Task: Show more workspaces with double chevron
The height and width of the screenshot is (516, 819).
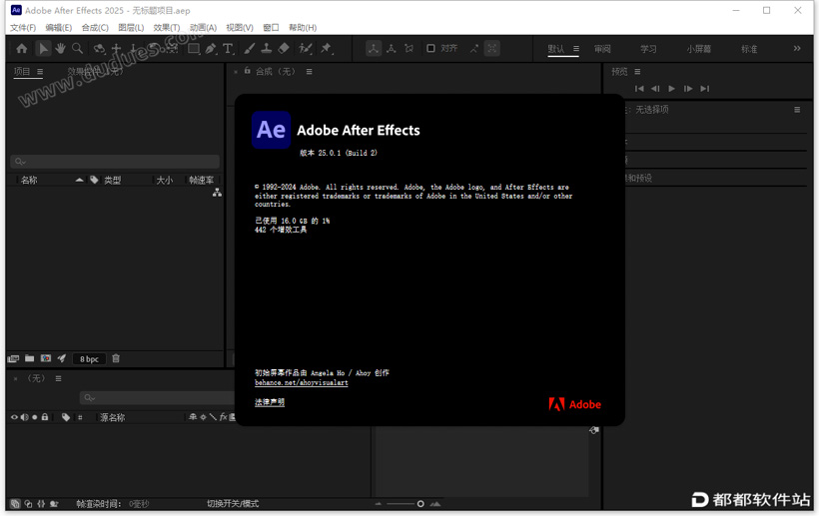Action: (x=797, y=49)
